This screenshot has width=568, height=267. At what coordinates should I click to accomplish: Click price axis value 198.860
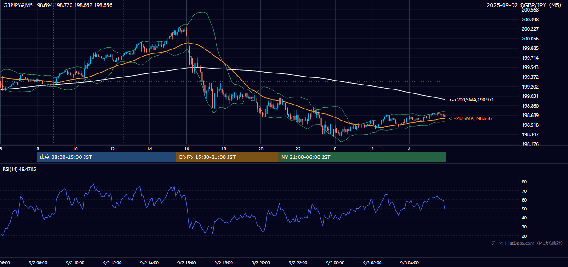(530, 106)
